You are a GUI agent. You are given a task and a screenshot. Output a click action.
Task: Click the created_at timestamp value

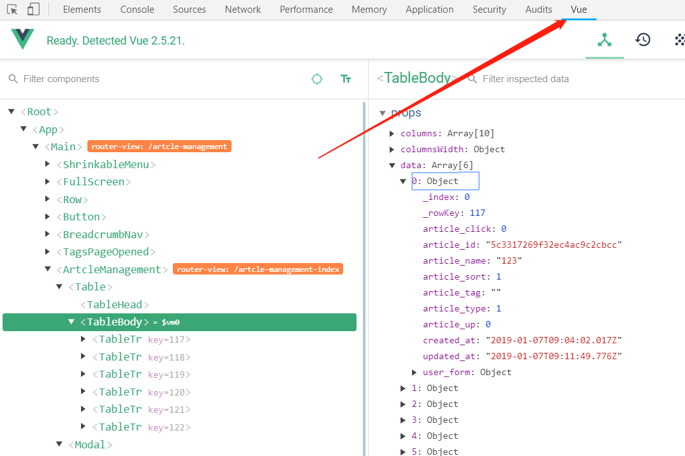554,340
